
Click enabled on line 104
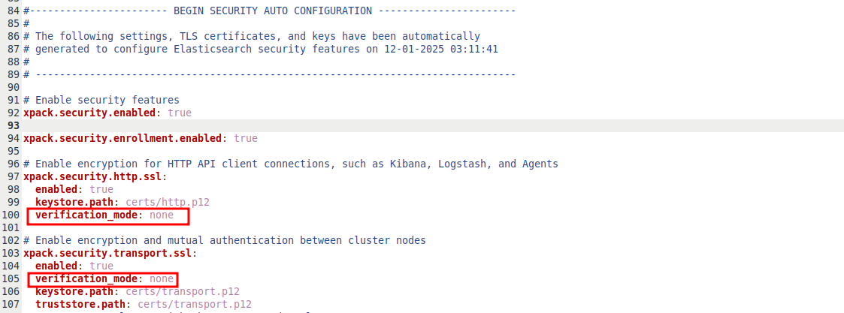click(56, 266)
